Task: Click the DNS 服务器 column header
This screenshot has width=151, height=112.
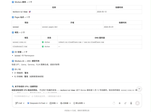Action: [x=100, y=38]
